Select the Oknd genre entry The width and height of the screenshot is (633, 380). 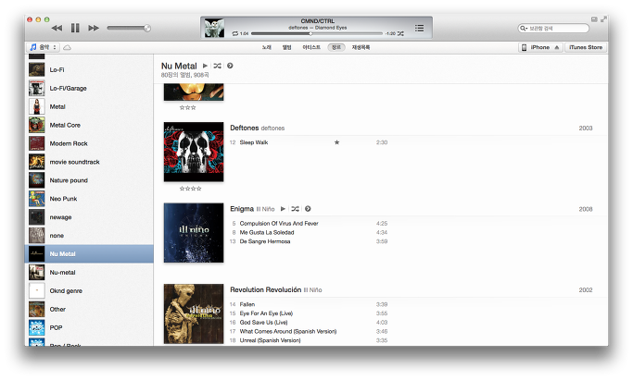[x=89, y=290]
